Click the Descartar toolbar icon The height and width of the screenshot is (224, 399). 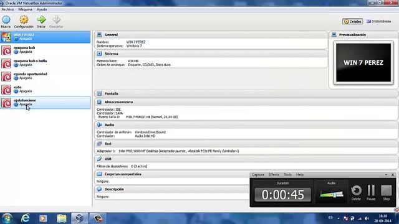click(56, 20)
